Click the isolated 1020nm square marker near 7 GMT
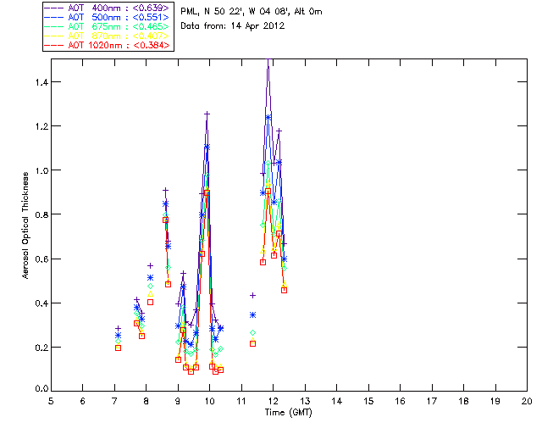This screenshot has width=542, height=434. click(119, 348)
